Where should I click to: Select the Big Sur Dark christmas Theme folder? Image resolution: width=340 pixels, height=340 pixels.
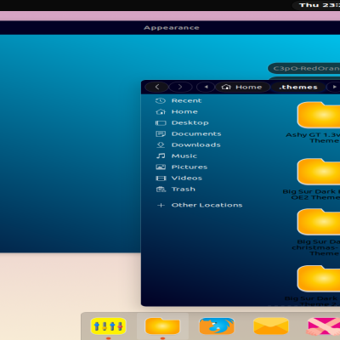(319, 222)
